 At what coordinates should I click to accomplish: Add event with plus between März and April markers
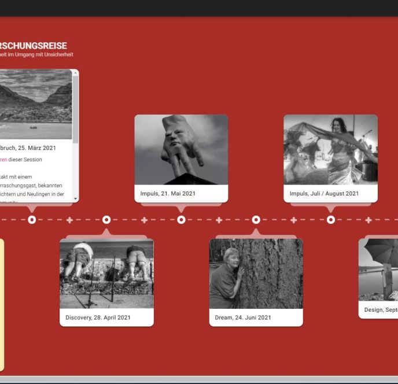[x=69, y=220]
